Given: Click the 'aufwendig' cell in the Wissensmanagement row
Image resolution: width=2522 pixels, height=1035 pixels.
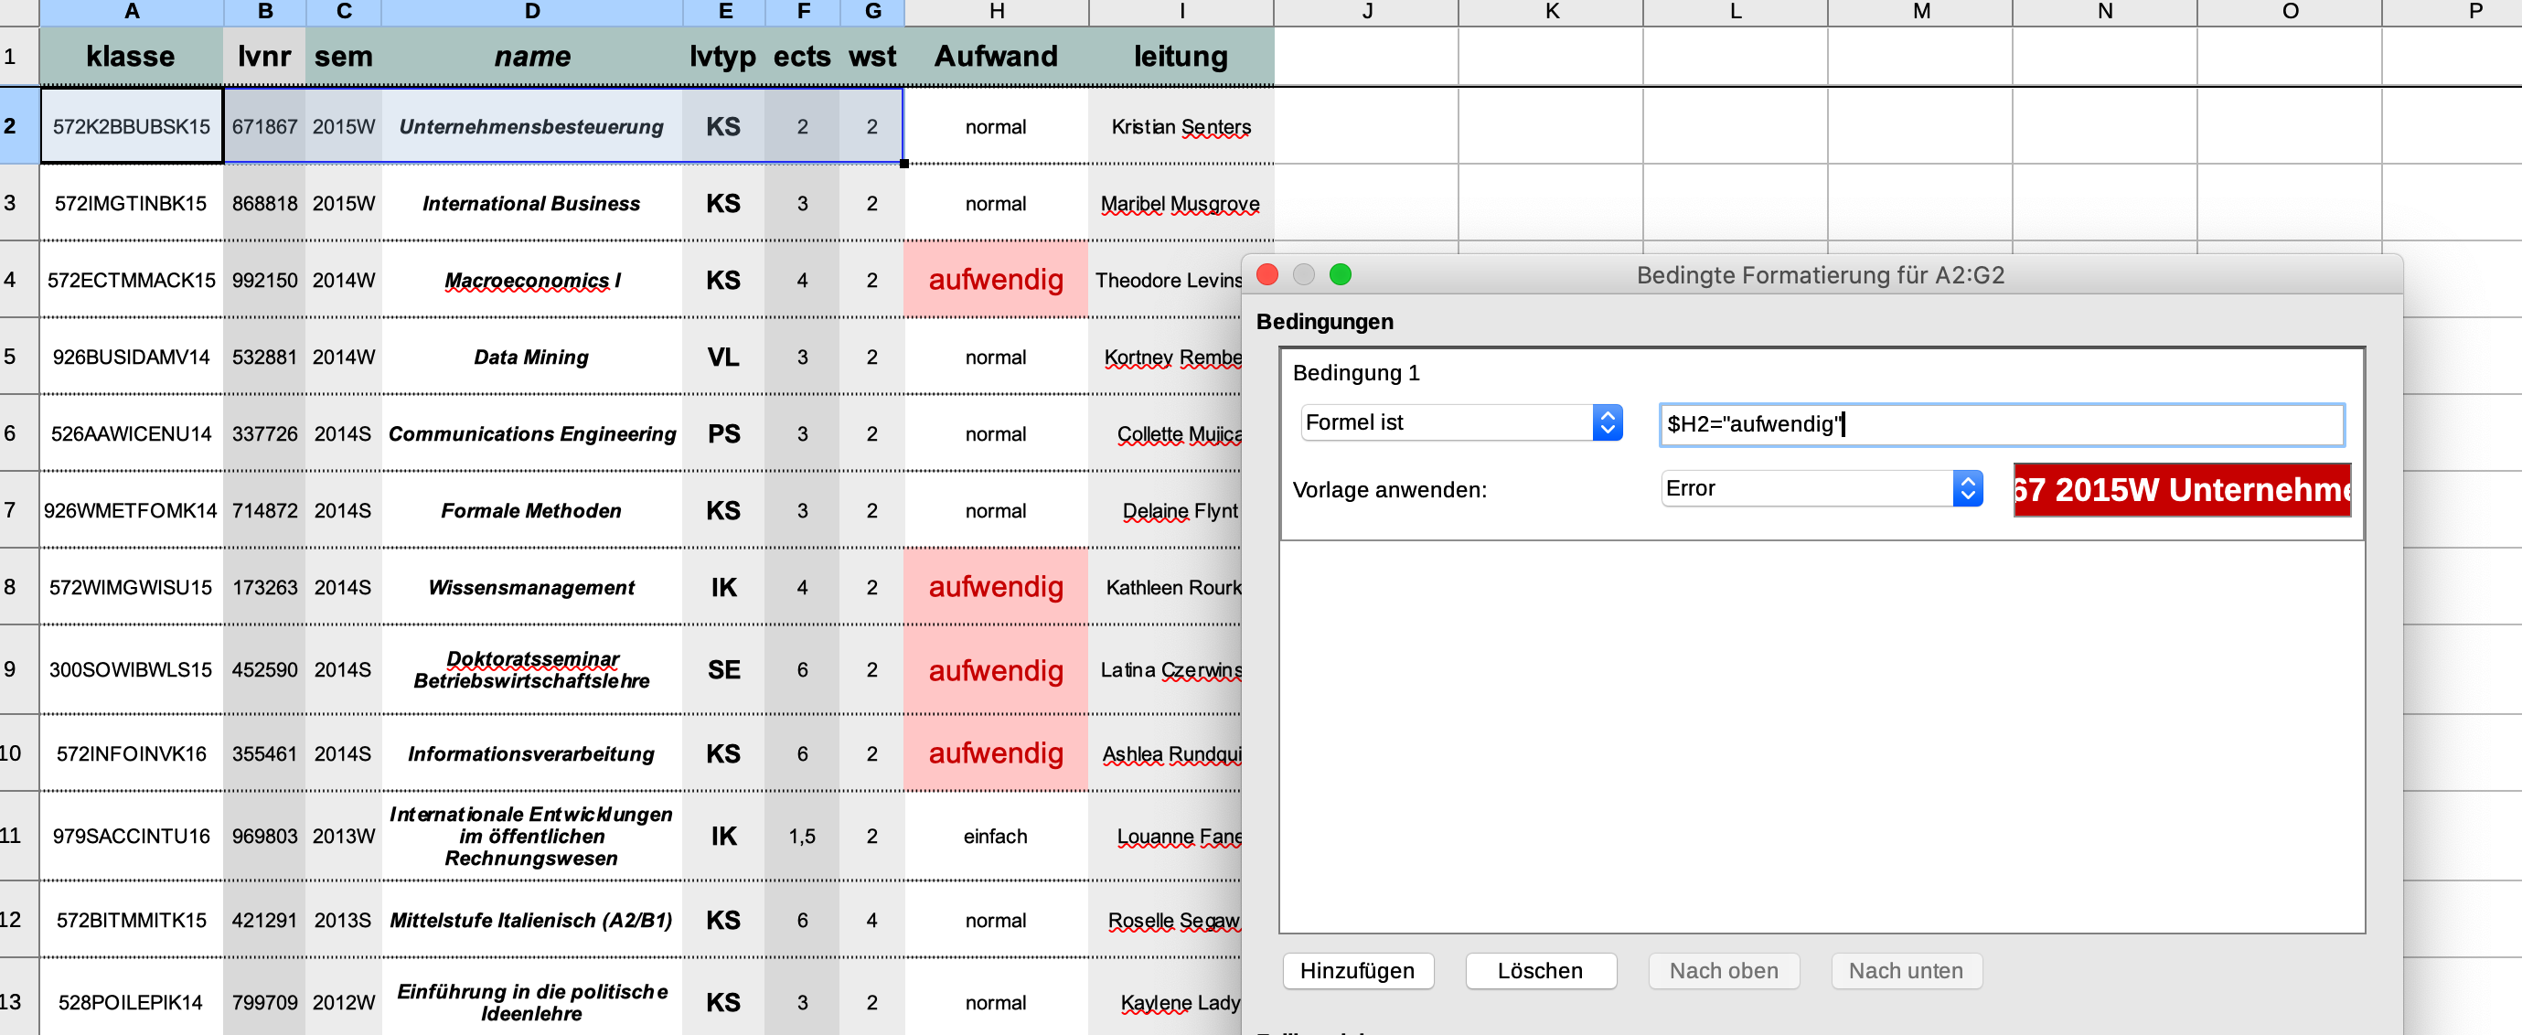Looking at the screenshot, I should tap(996, 587).
